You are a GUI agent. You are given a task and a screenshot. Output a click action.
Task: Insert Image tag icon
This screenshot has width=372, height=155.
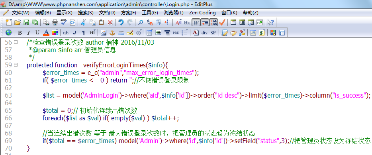104,33
